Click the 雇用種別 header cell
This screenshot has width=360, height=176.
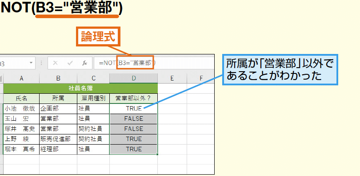(93, 99)
